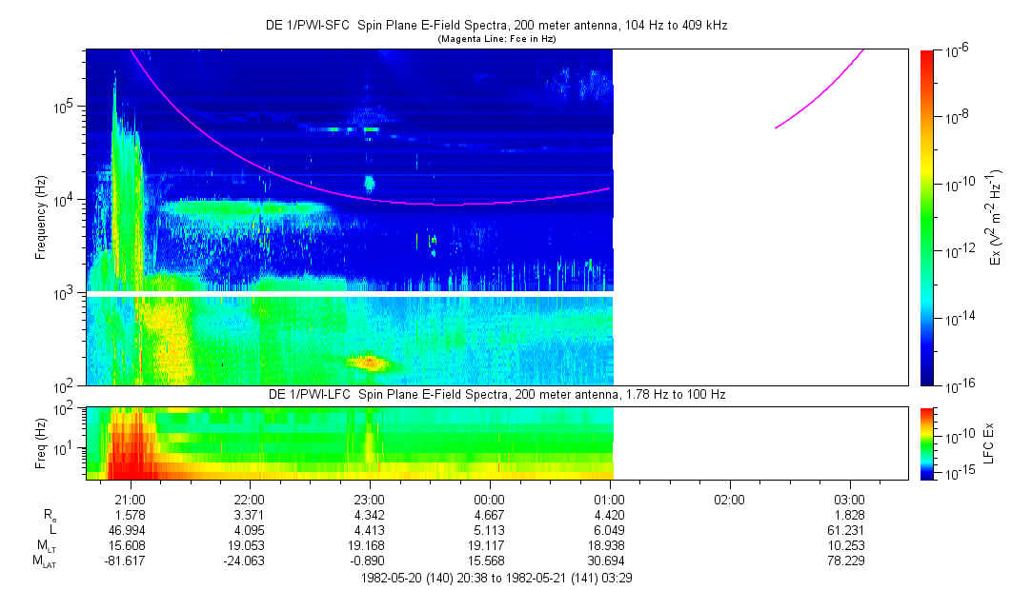Click the Ex units colorbar axis label
The height and width of the screenshot is (590, 1032).
[996, 217]
